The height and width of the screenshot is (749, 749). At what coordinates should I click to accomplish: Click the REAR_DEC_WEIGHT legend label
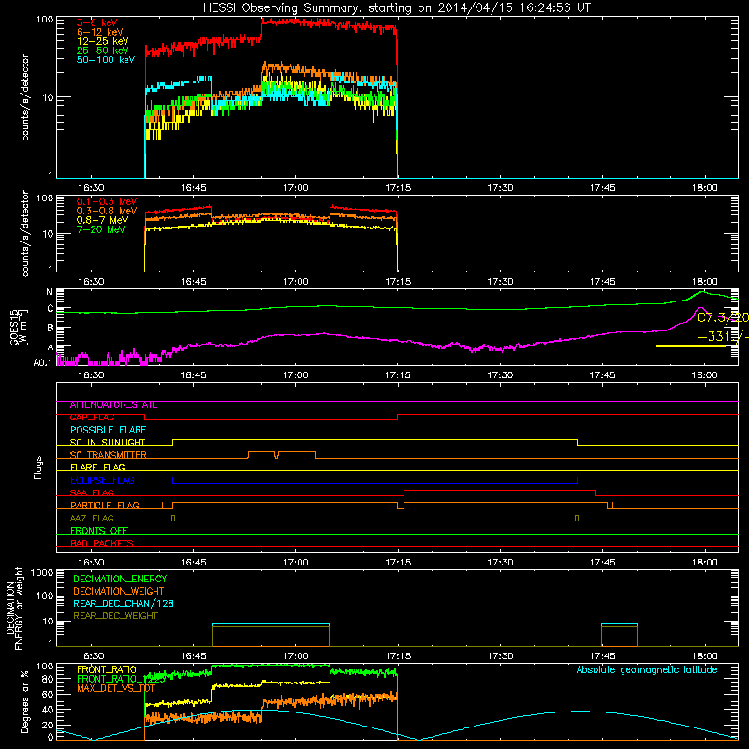(115, 616)
